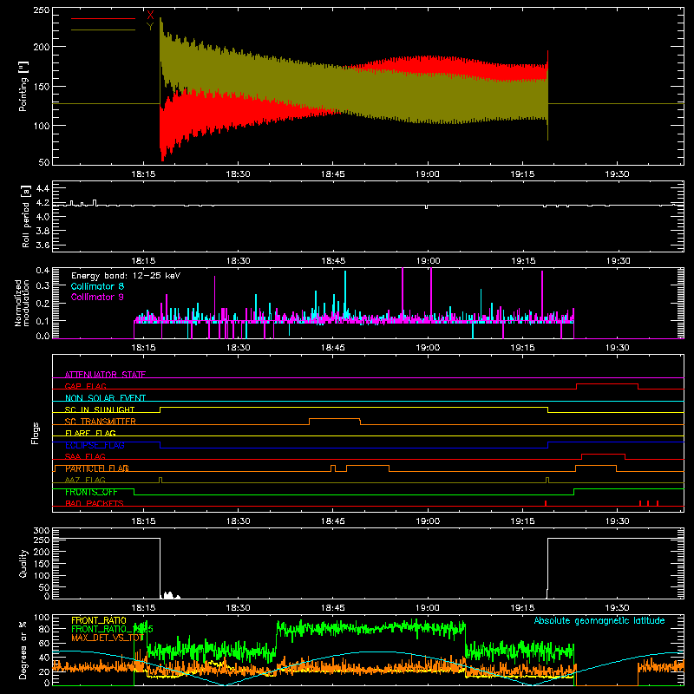This screenshot has width=694, height=694.
Task: Click the raised SAA_FLAG segment
Action: coord(603,454)
